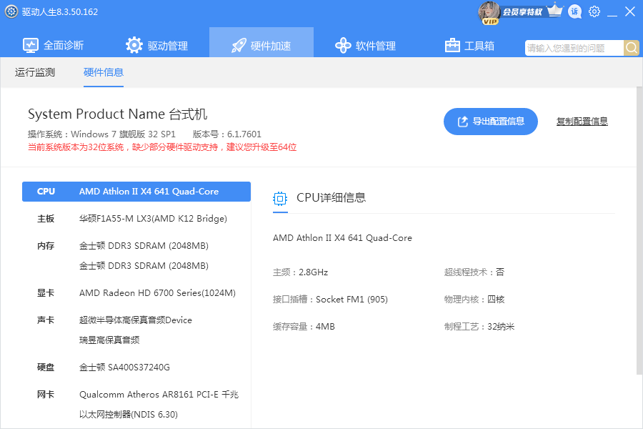Click the 驱动人生 app logo icon

pyautogui.click(x=11, y=11)
